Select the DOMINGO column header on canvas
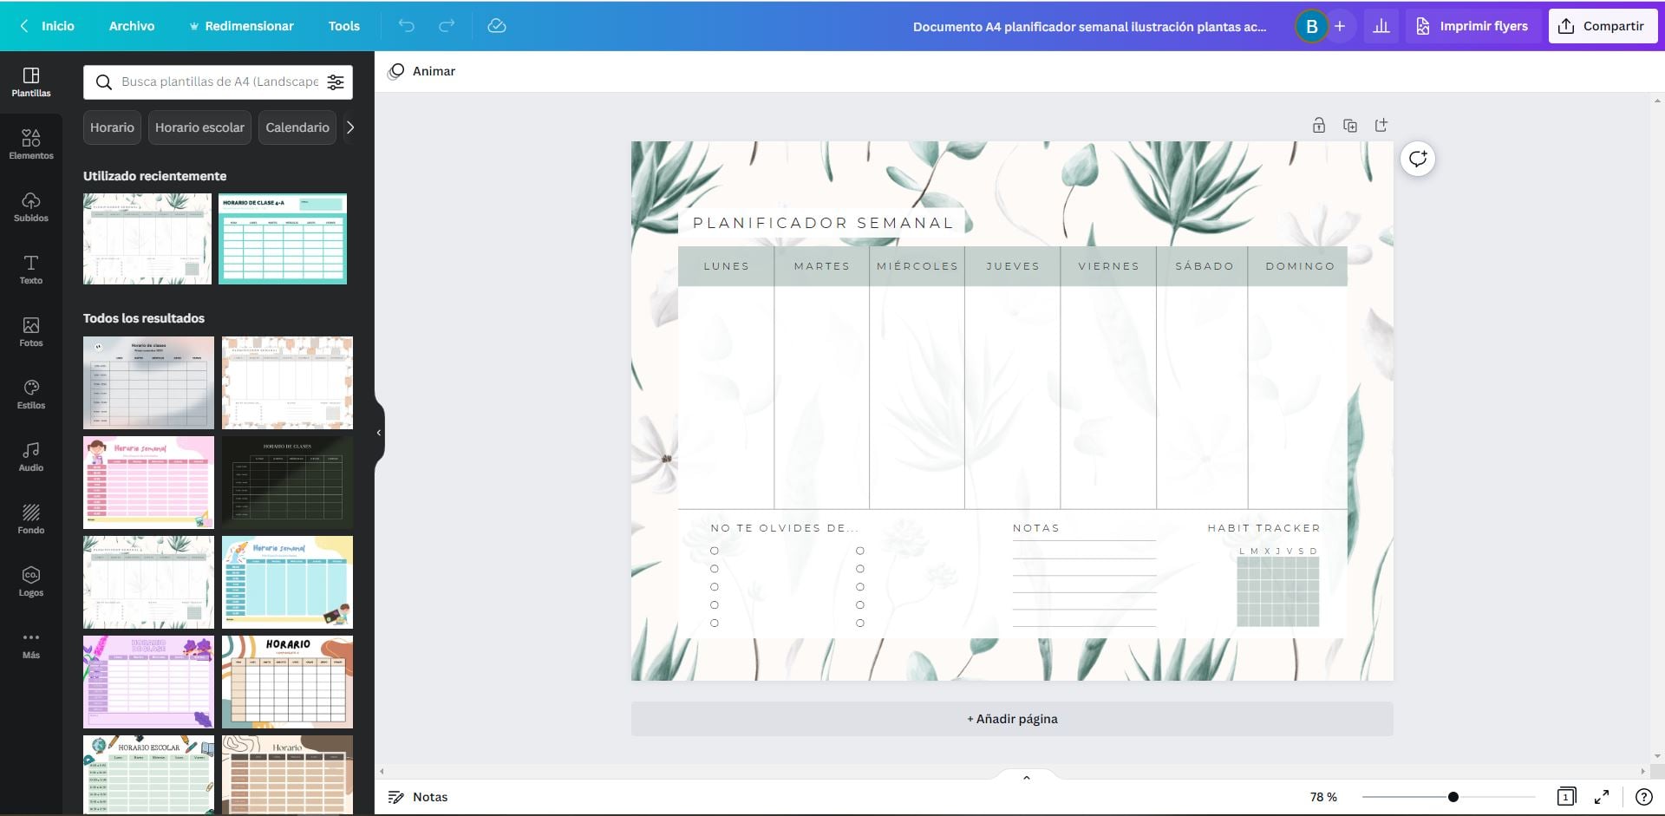The width and height of the screenshot is (1665, 816). (x=1300, y=266)
